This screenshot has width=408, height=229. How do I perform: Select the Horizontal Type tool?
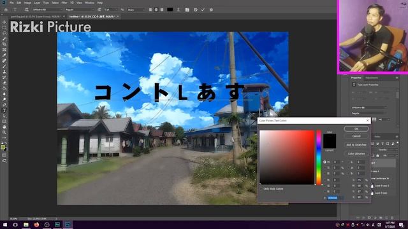pos(4,110)
